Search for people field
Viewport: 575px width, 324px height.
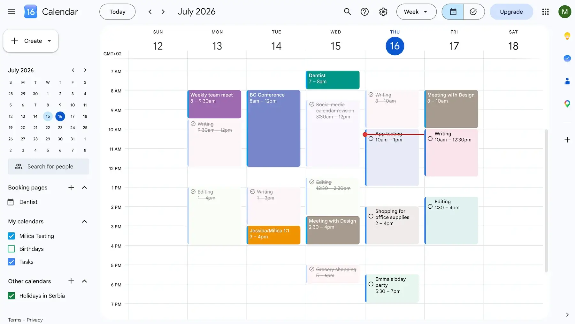pyautogui.click(x=49, y=166)
